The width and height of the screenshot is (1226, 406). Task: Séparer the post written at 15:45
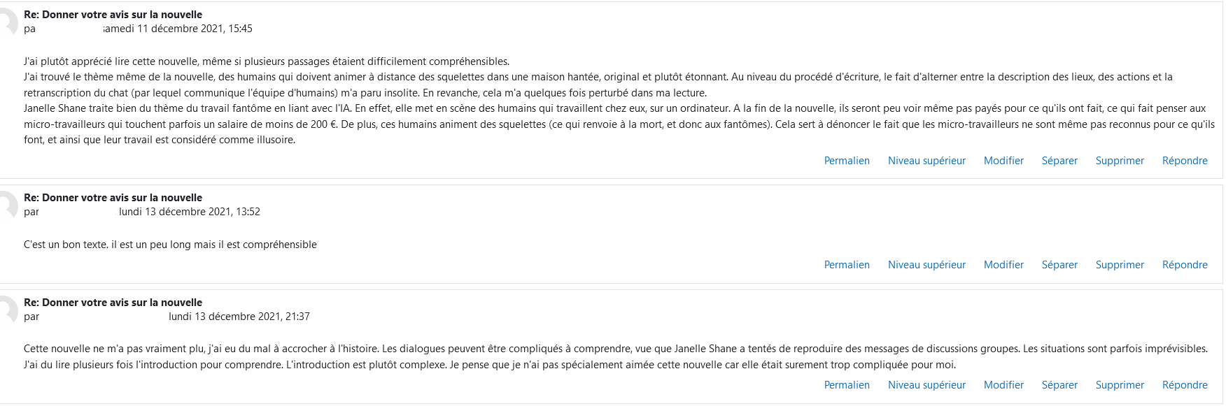click(x=1059, y=161)
